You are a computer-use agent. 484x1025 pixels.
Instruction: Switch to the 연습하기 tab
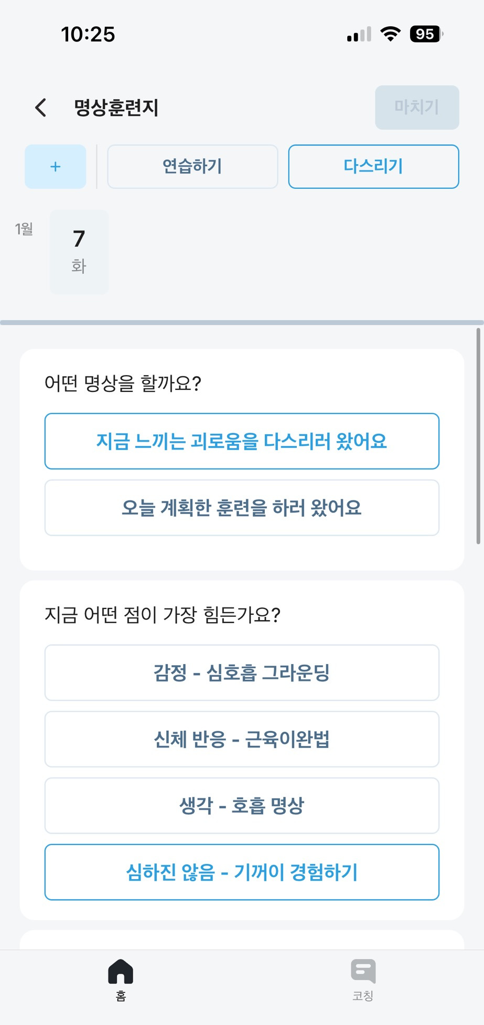[192, 167]
